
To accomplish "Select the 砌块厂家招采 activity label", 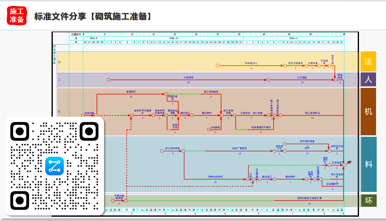I will coord(239,148).
